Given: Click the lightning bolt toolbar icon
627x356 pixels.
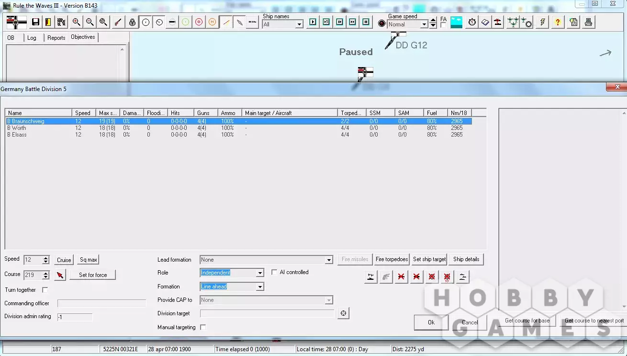Looking at the screenshot, I should tap(542, 22).
